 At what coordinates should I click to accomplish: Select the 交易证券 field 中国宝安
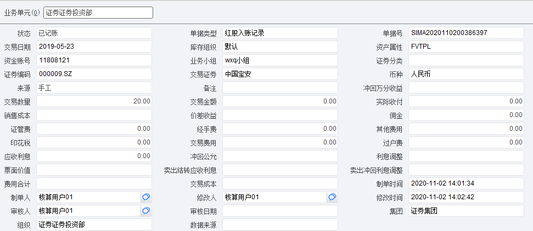279,74
